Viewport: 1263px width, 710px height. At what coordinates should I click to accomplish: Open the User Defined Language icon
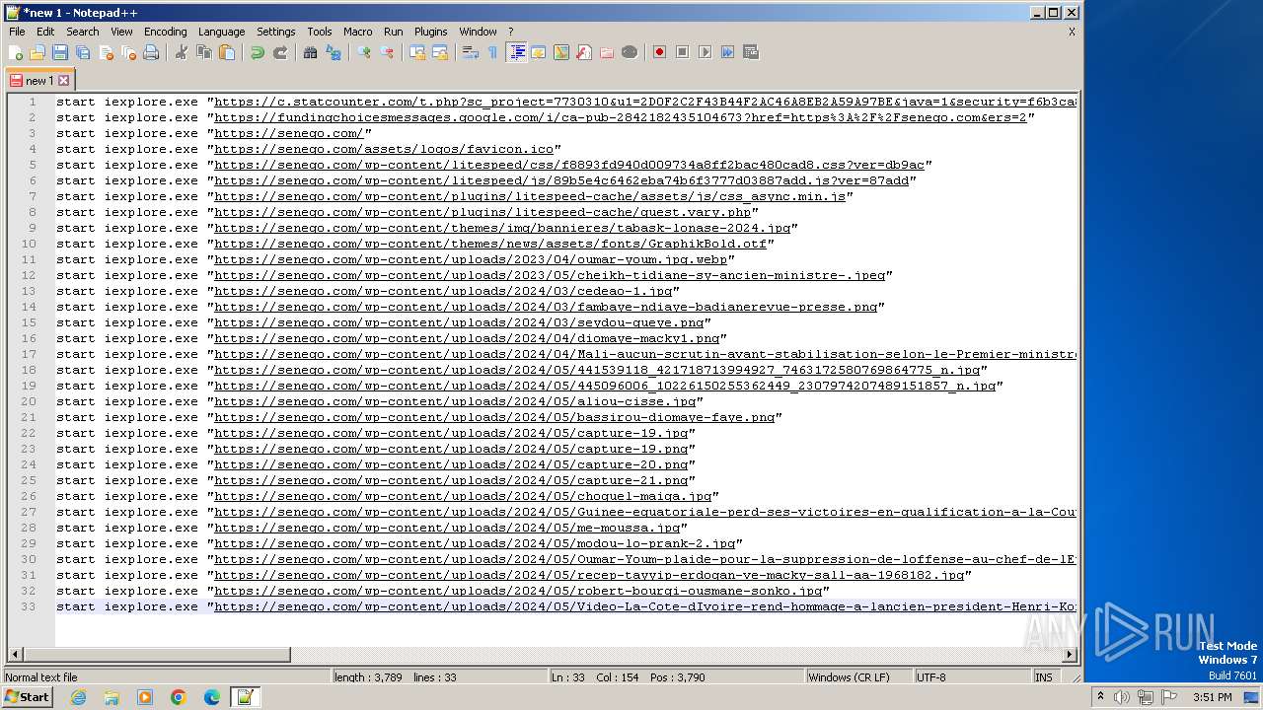click(x=539, y=52)
